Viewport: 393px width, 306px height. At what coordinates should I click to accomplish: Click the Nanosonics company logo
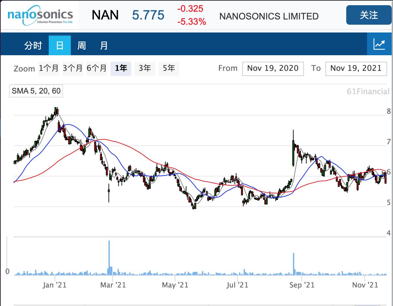(40, 16)
